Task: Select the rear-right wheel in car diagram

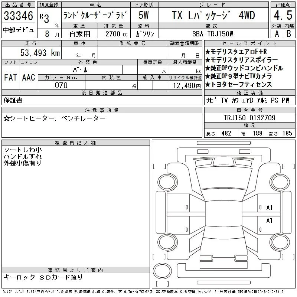Action: pos(280,242)
